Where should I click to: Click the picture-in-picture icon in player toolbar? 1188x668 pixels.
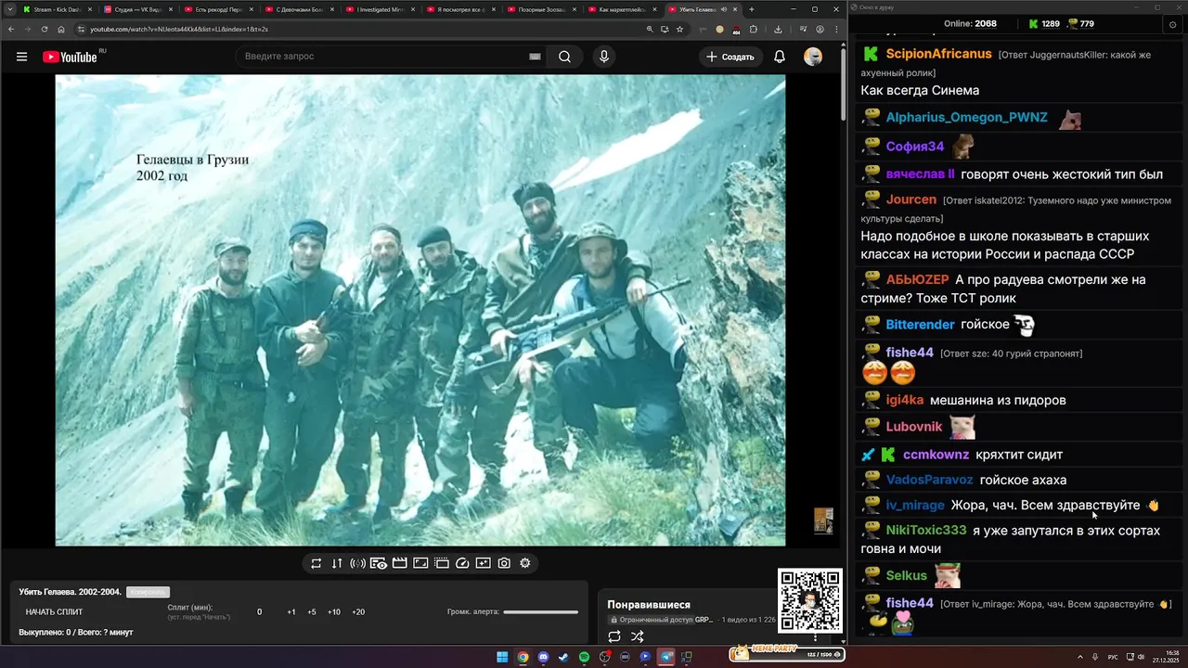point(420,563)
